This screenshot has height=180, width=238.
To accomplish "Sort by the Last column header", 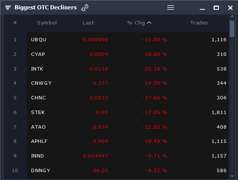I will tap(88, 23).
